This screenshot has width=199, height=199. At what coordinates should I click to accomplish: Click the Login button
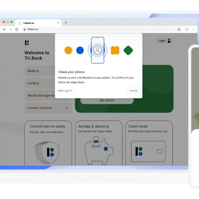(x=164, y=41)
